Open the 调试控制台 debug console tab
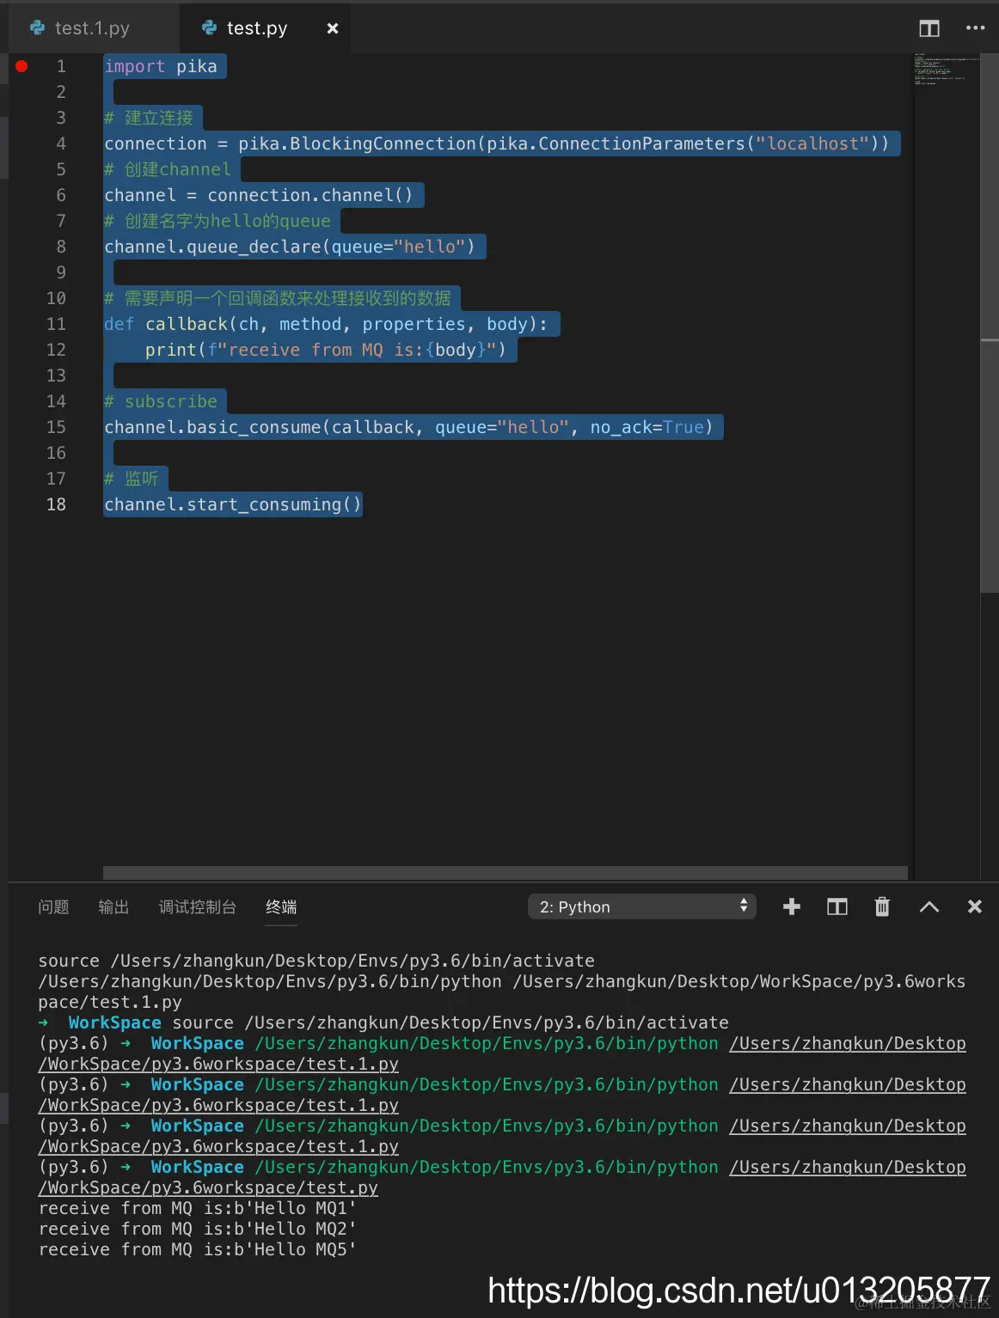 [x=198, y=906]
